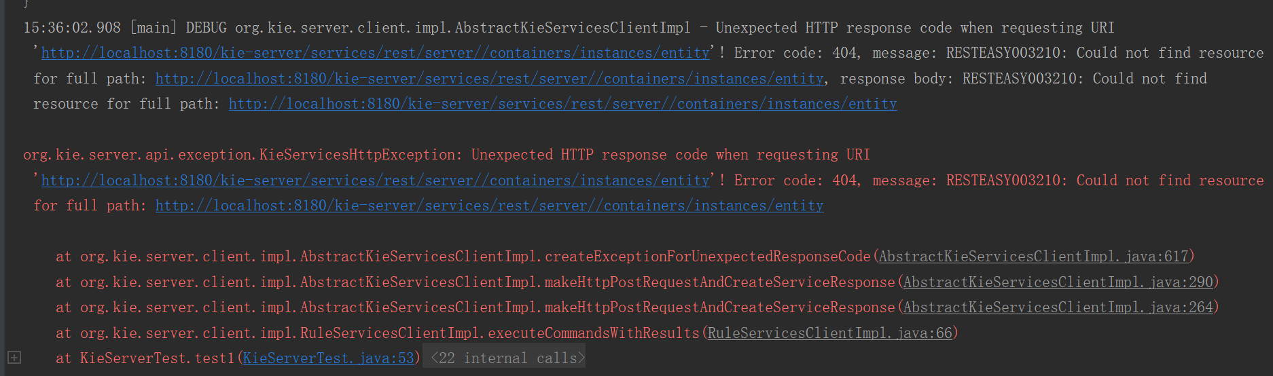Jump to AbstractKieServicesClientImpl.java:264 link

tap(1058, 307)
